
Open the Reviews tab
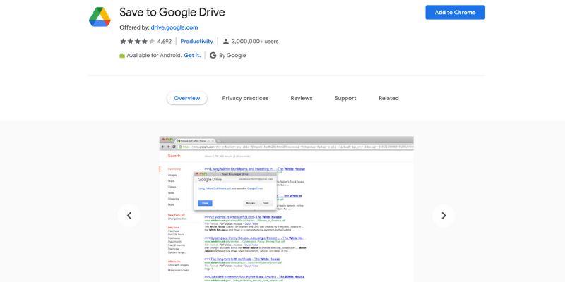[302, 98]
